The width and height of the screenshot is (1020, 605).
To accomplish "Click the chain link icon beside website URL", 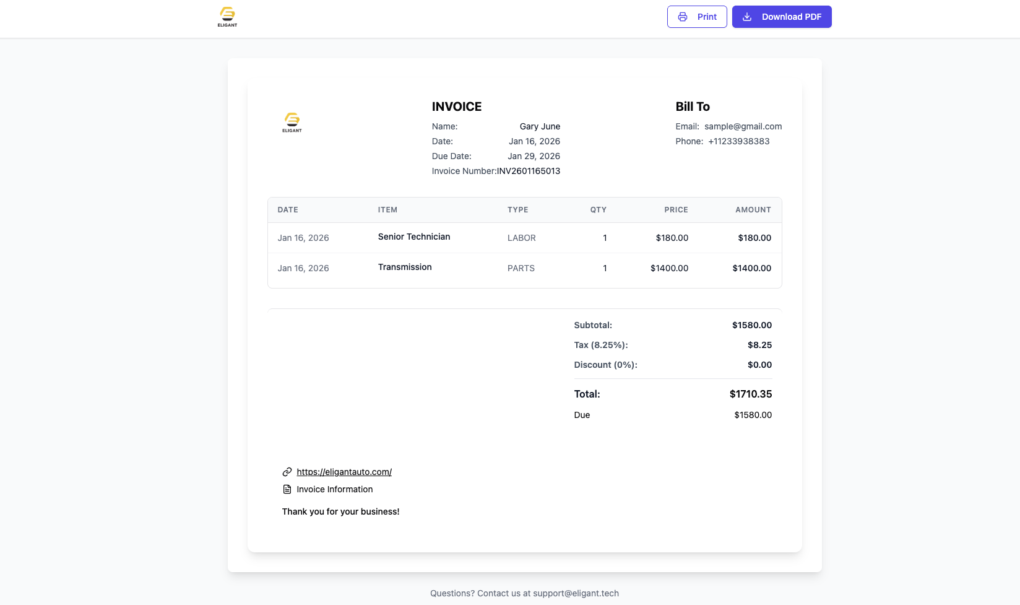I will point(287,472).
